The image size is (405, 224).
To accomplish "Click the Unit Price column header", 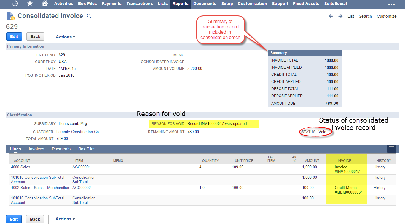I will click(x=244, y=161).
